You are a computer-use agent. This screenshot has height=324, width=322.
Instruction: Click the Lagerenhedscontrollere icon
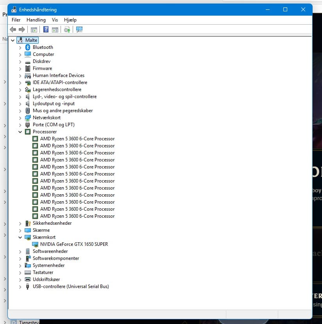pyautogui.click(x=28, y=90)
